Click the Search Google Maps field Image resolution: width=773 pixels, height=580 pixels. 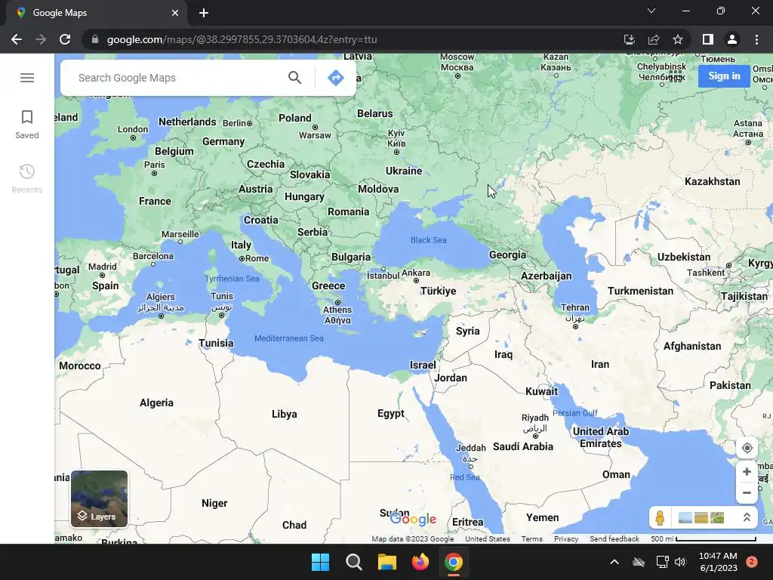click(177, 78)
